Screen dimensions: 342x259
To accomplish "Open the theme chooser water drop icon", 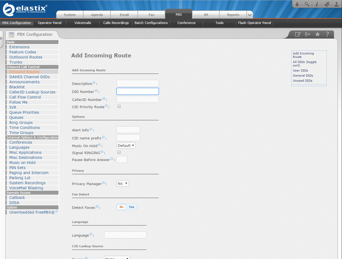I will point(297,4).
